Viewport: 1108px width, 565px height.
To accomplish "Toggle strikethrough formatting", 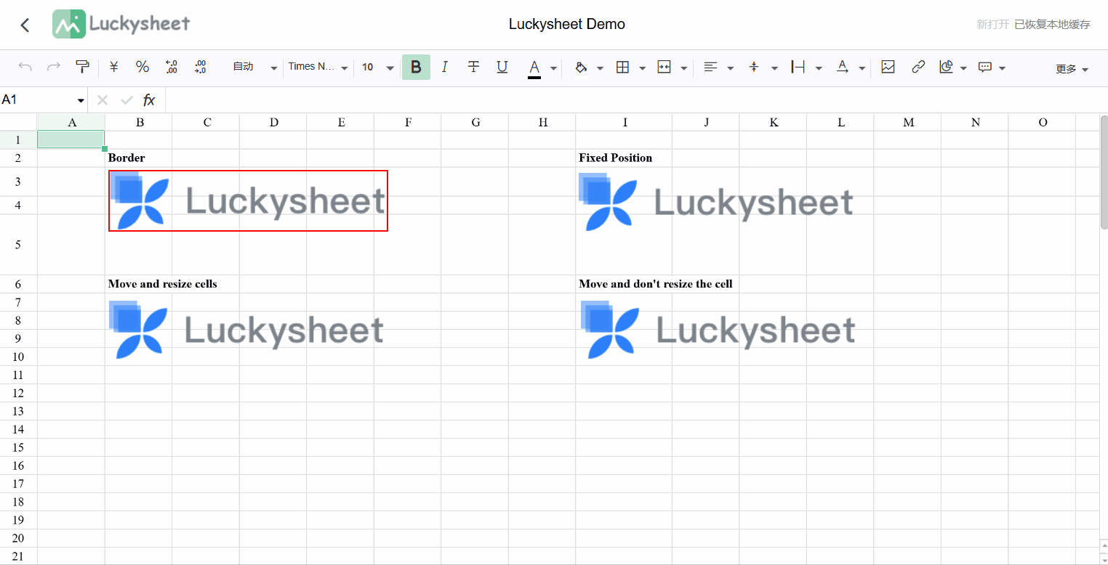I will (473, 67).
